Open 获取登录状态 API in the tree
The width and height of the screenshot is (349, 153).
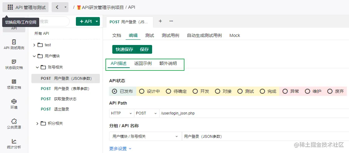point(65,99)
